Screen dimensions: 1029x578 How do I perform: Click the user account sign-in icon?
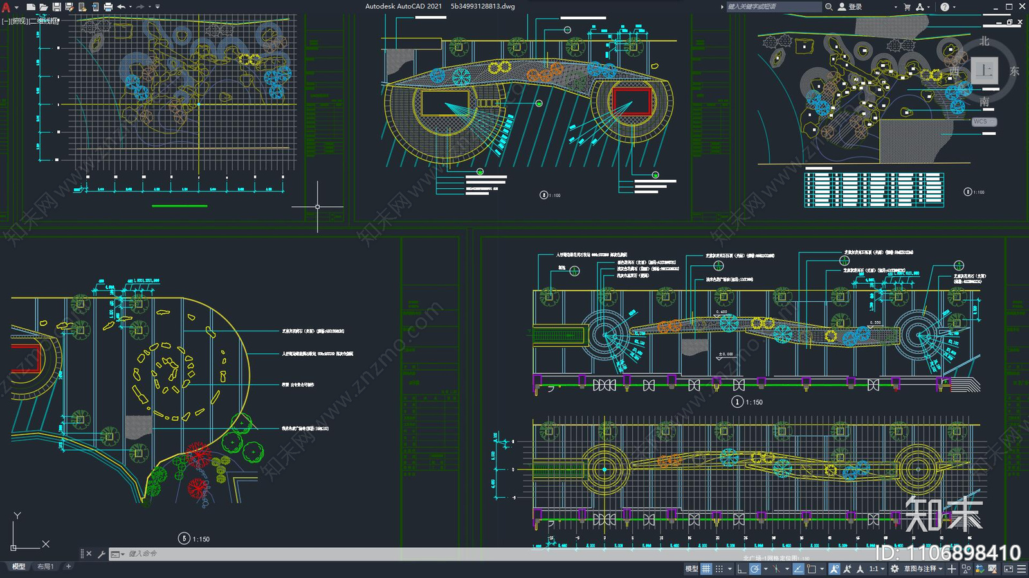tap(842, 6)
